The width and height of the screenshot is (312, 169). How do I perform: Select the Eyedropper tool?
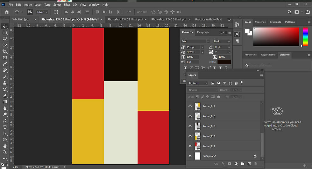pyautogui.click(x=5, y=64)
